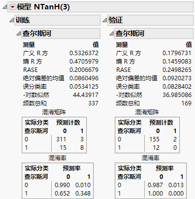Click the 训练 section header
The image size is (195, 199).
tap(57, 20)
